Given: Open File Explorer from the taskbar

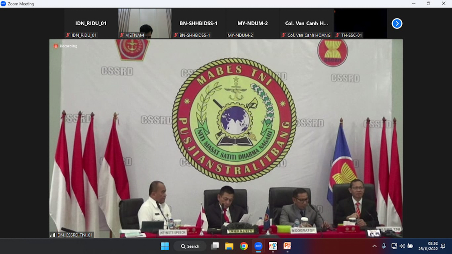Looking at the screenshot, I should (x=229, y=246).
